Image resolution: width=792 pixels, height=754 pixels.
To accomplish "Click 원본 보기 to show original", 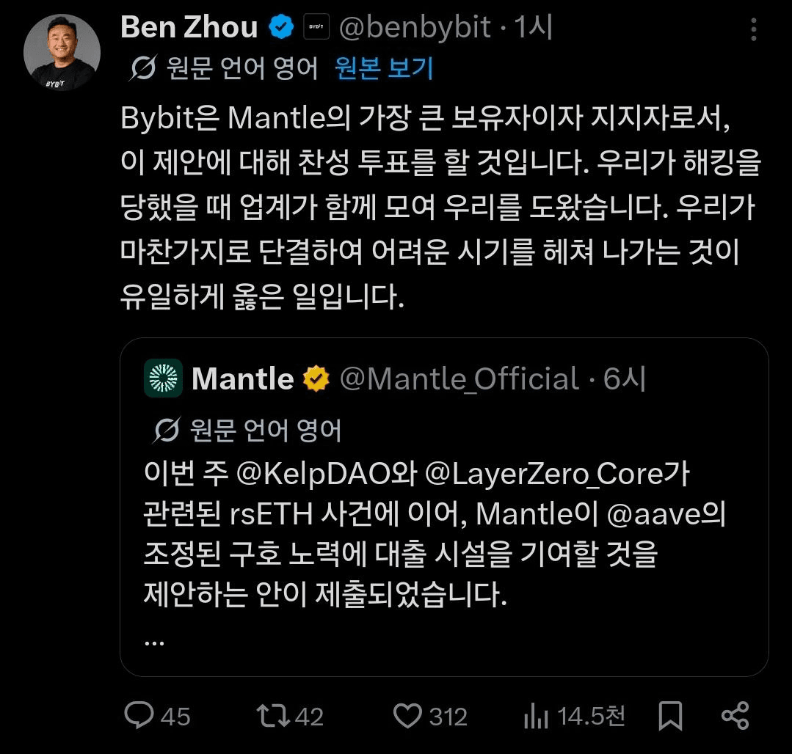I will coord(384,68).
